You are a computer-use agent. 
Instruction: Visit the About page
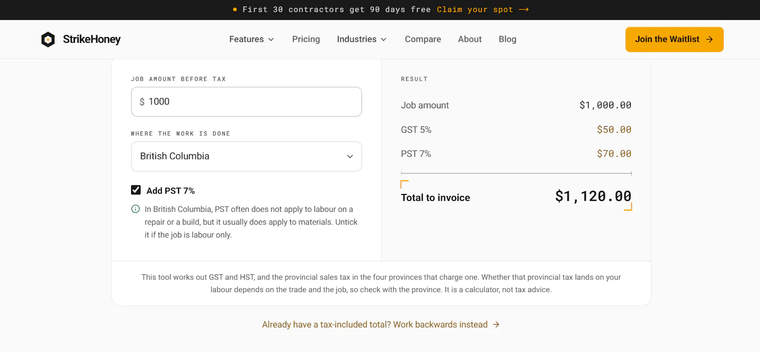click(x=470, y=39)
